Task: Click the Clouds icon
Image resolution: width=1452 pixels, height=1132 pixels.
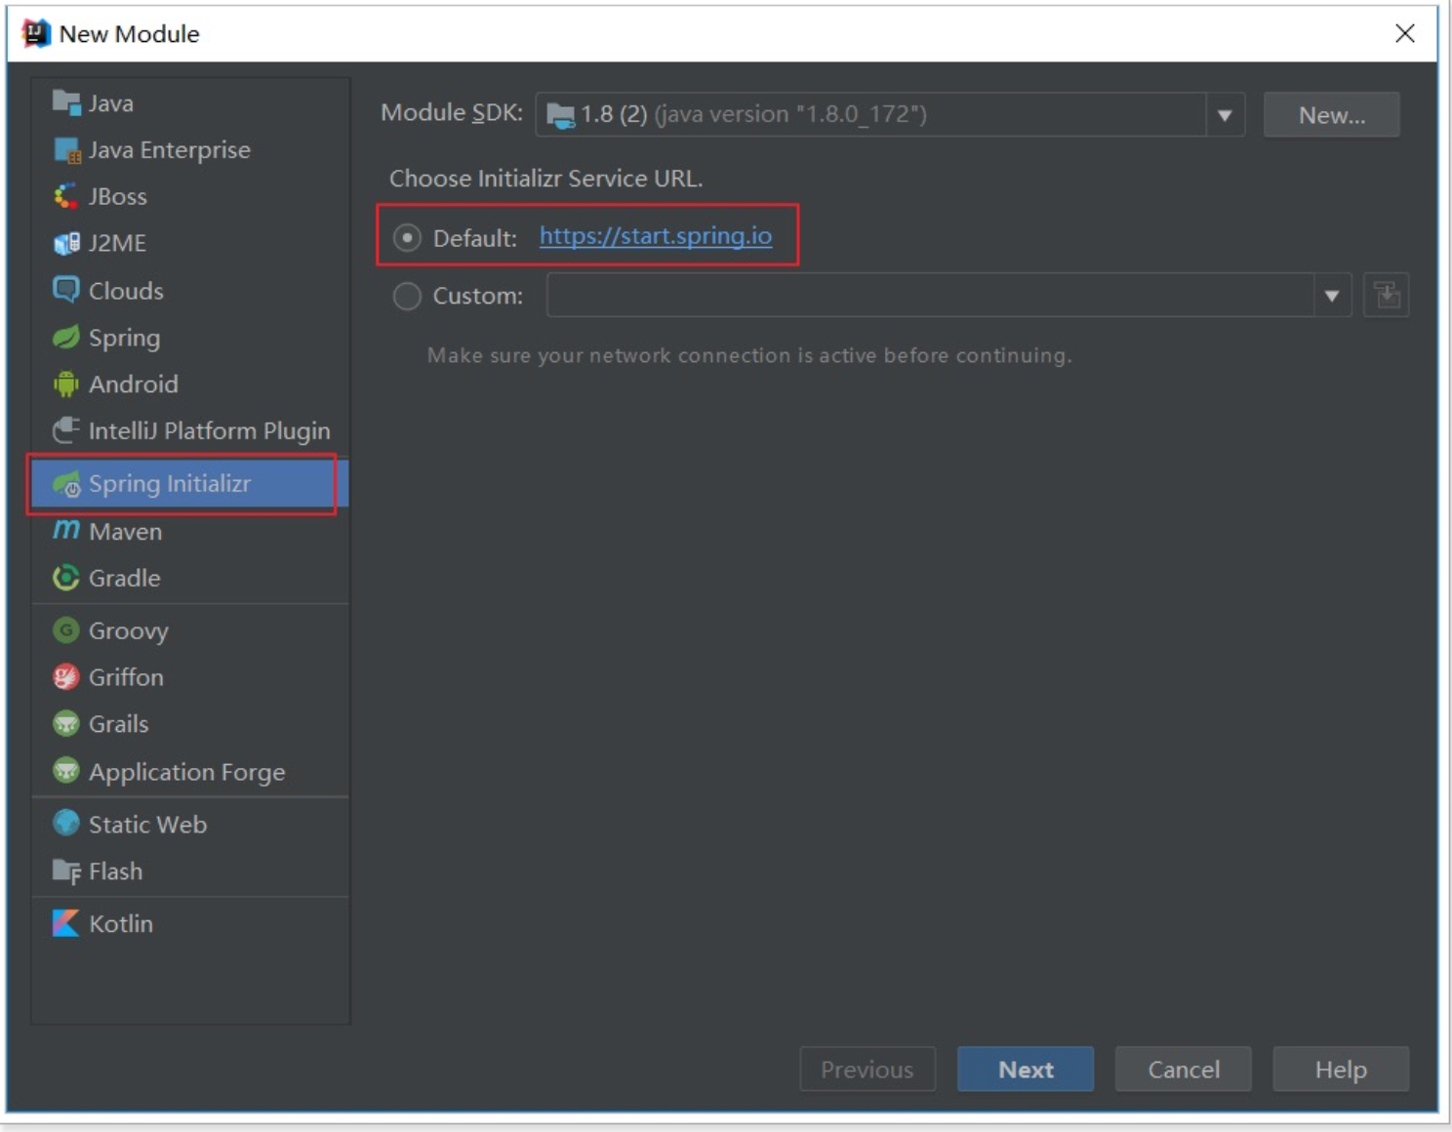Action: tap(66, 290)
